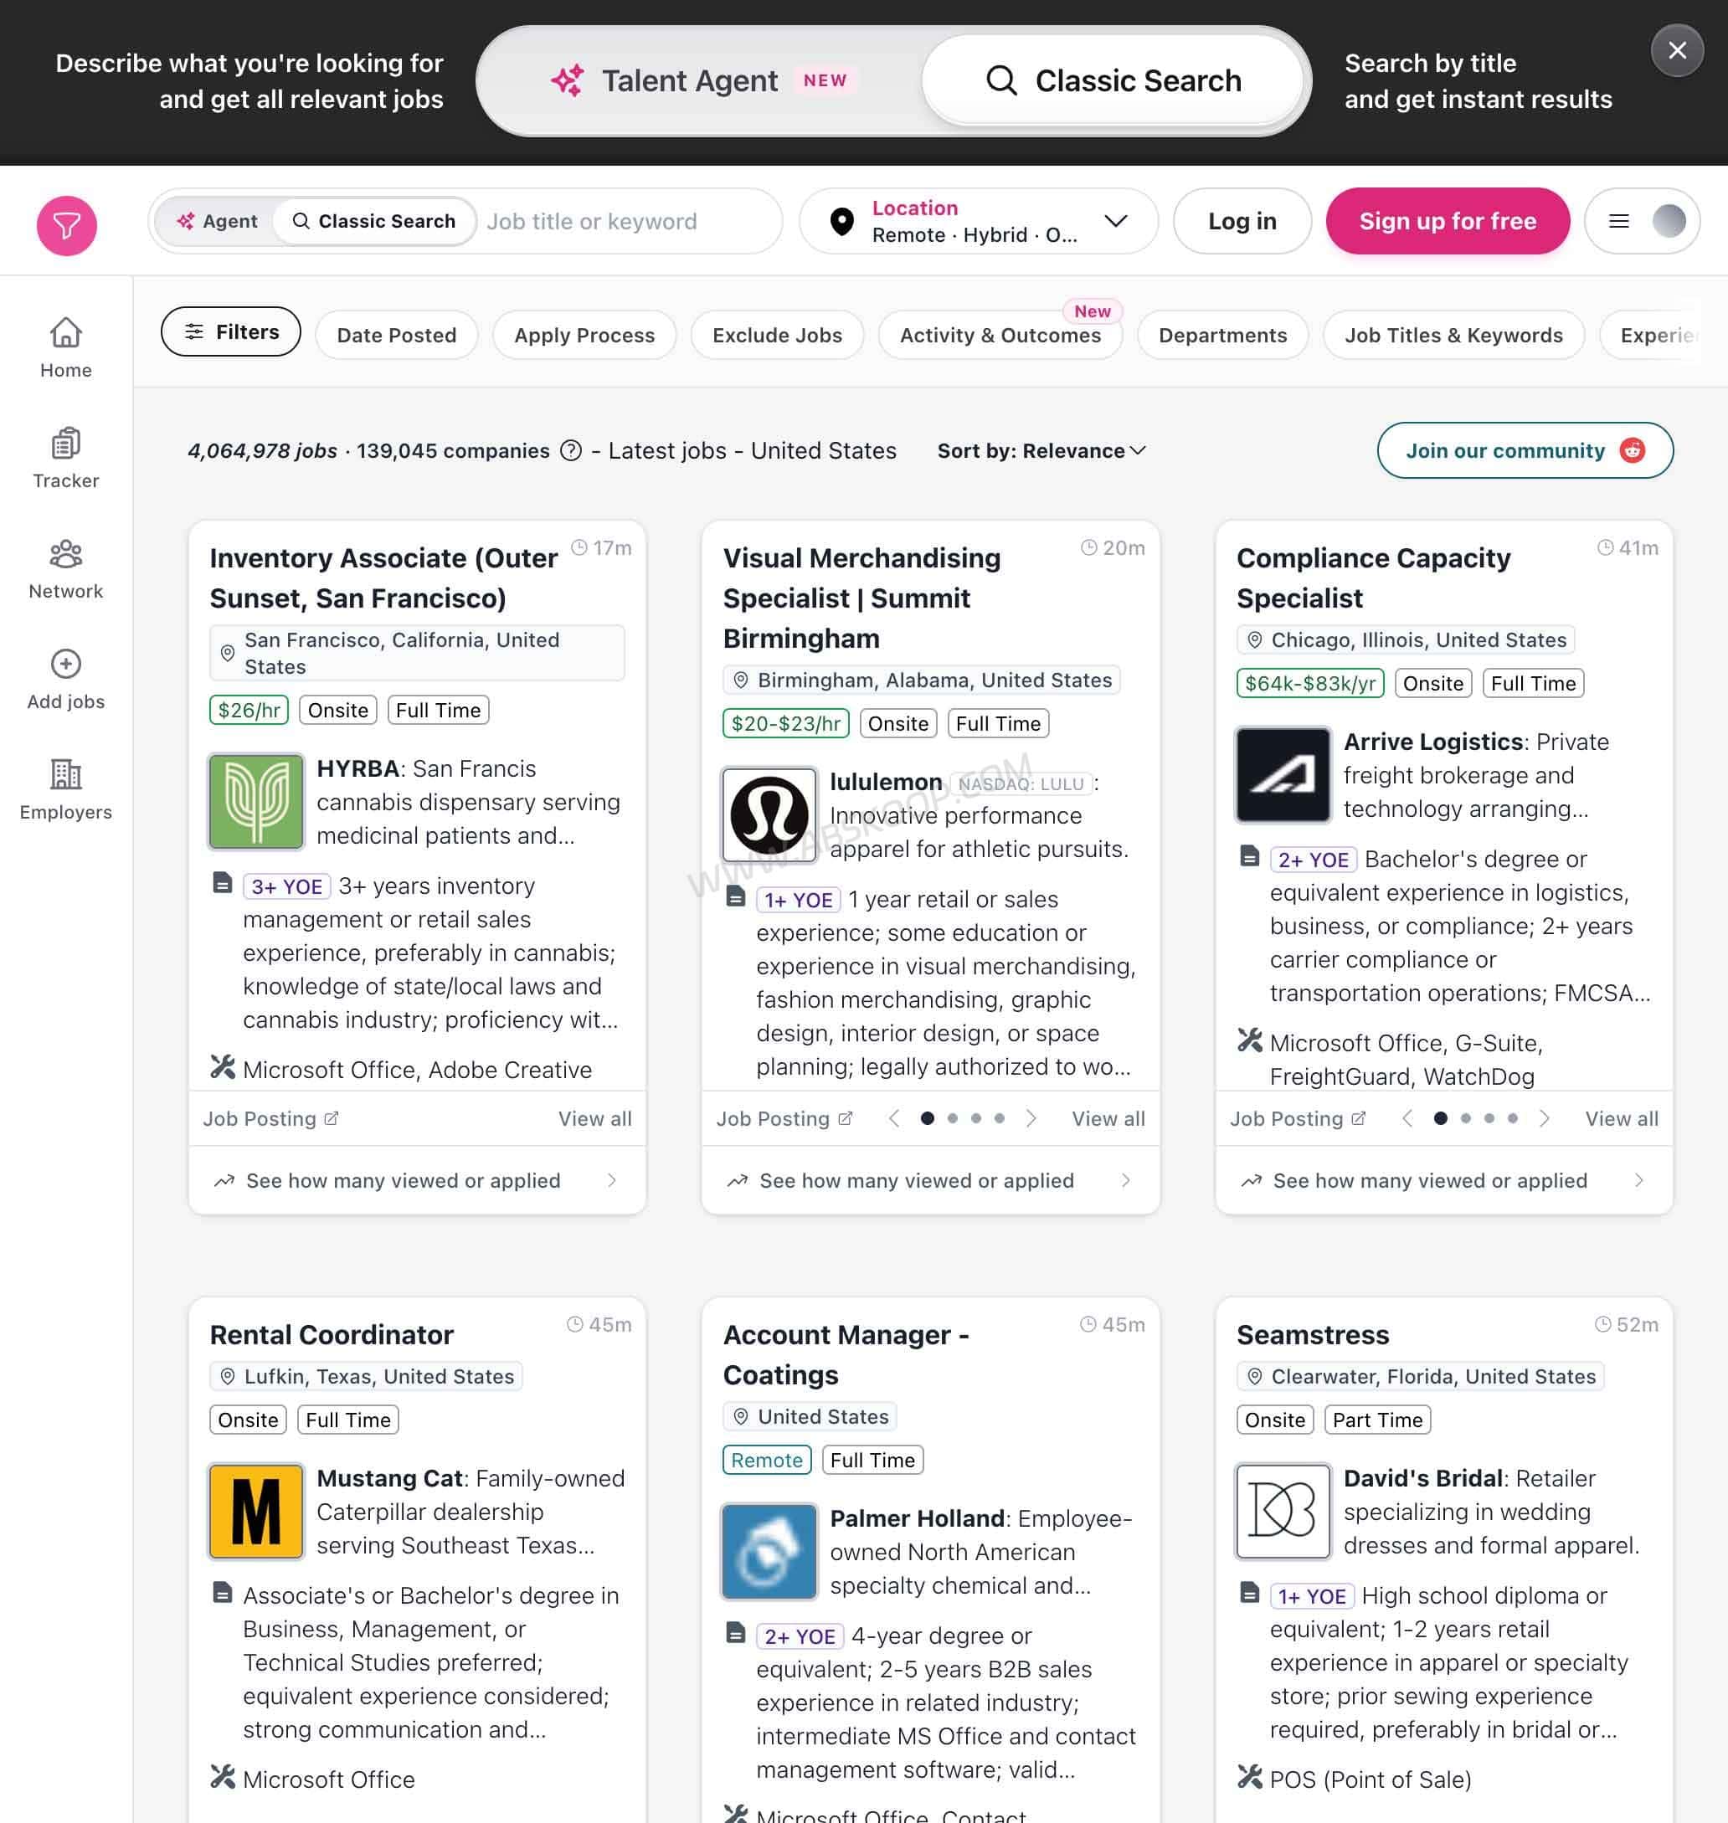Click the pink funnel logo icon
The width and height of the screenshot is (1728, 1823).
coord(66,226)
